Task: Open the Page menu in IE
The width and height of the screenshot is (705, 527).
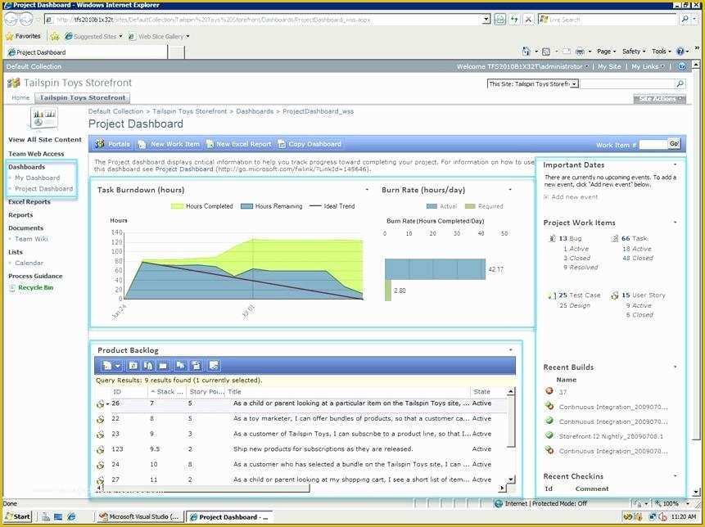Action: pos(606,52)
